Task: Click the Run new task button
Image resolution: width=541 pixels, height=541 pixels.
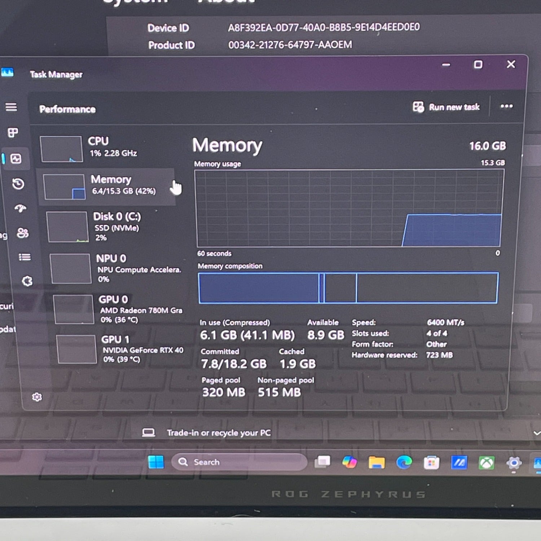Action: click(446, 107)
